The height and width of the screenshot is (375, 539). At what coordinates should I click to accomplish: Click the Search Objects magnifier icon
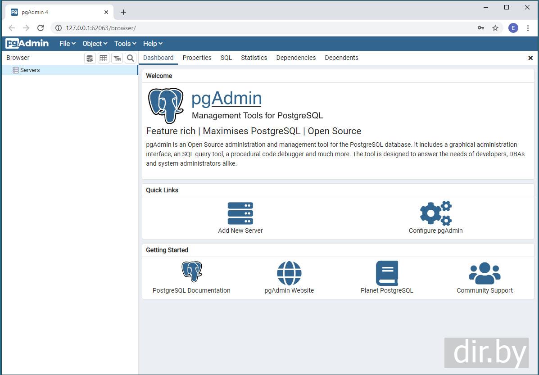click(130, 58)
